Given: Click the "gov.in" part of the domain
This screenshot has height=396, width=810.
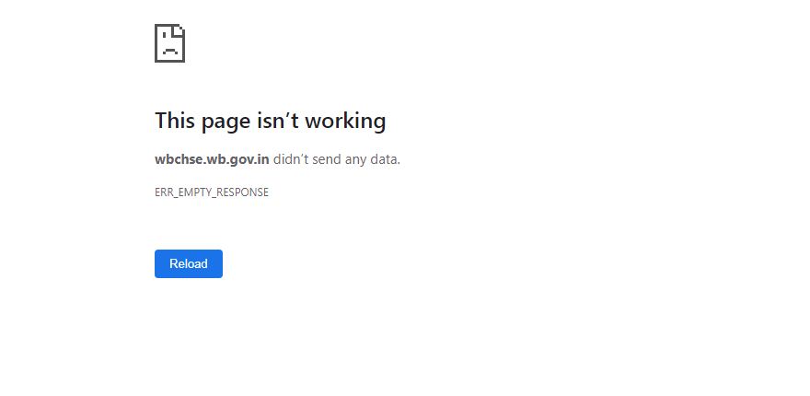Looking at the screenshot, I should (x=246, y=159).
